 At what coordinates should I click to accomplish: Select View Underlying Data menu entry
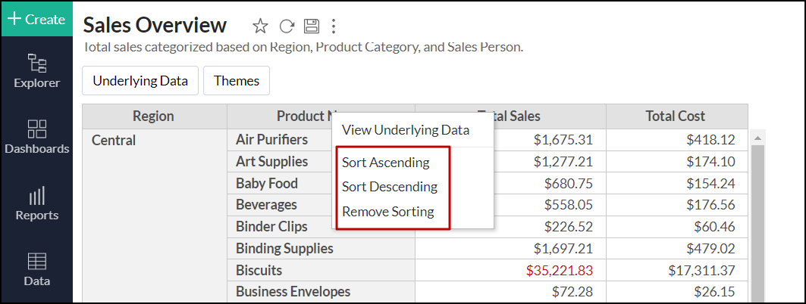[406, 130]
